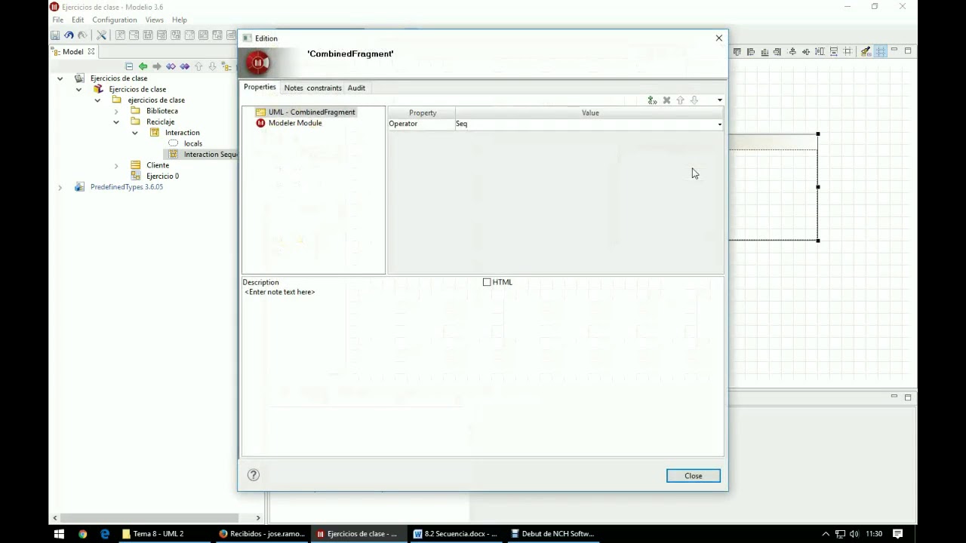966x543 pixels.
Task: Collapse the lowercase ejercicios de clase folder
Action: point(97,100)
